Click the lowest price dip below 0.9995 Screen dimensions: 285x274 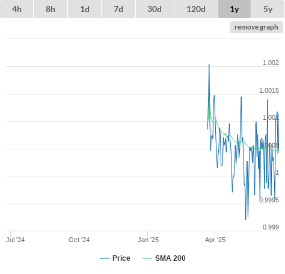[246, 219]
